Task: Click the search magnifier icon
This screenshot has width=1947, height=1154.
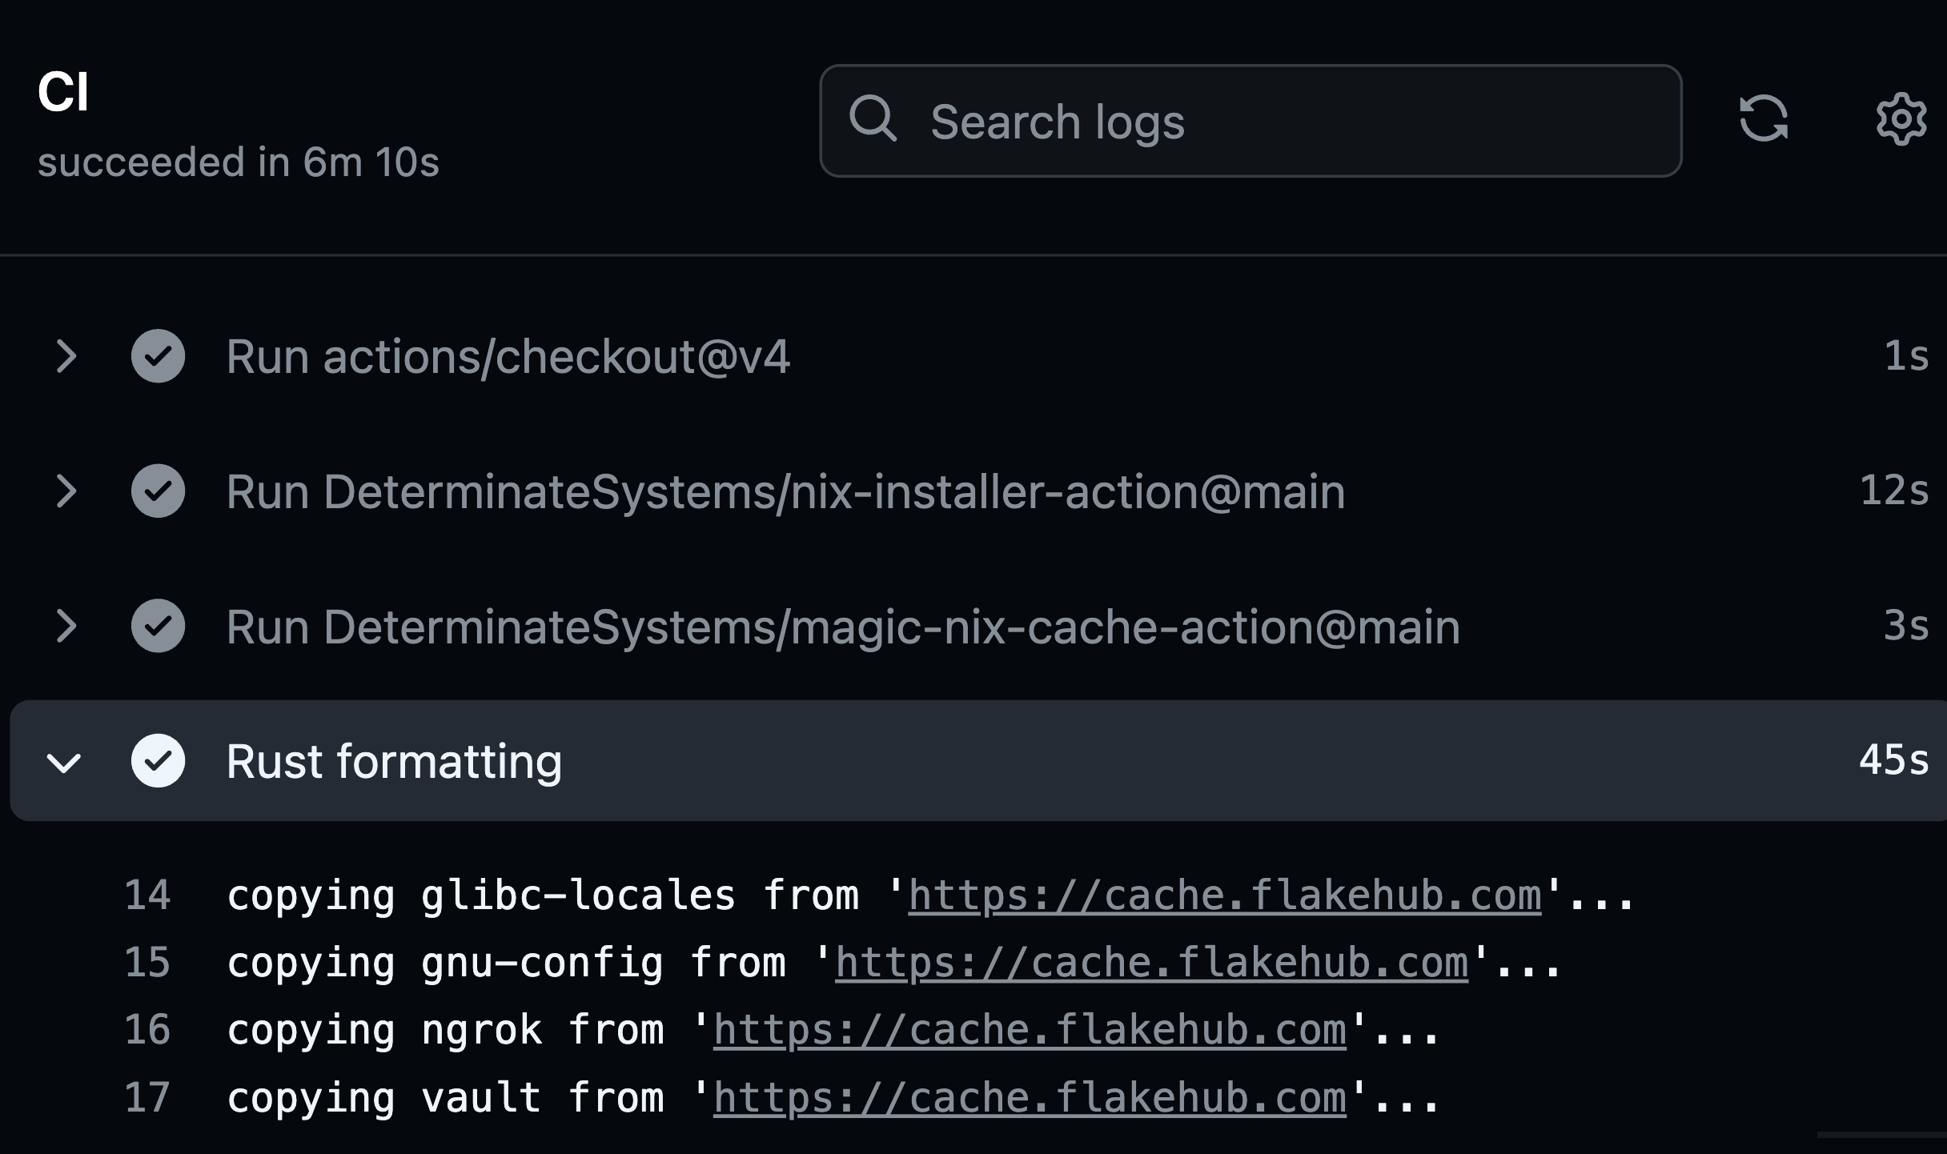Action: pyautogui.click(x=872, y=119)
